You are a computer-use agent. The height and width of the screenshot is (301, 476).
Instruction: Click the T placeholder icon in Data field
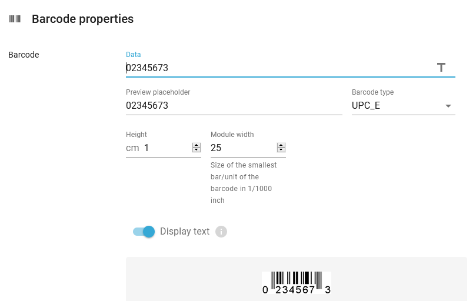pyautogui.click(x=441, y=68)
